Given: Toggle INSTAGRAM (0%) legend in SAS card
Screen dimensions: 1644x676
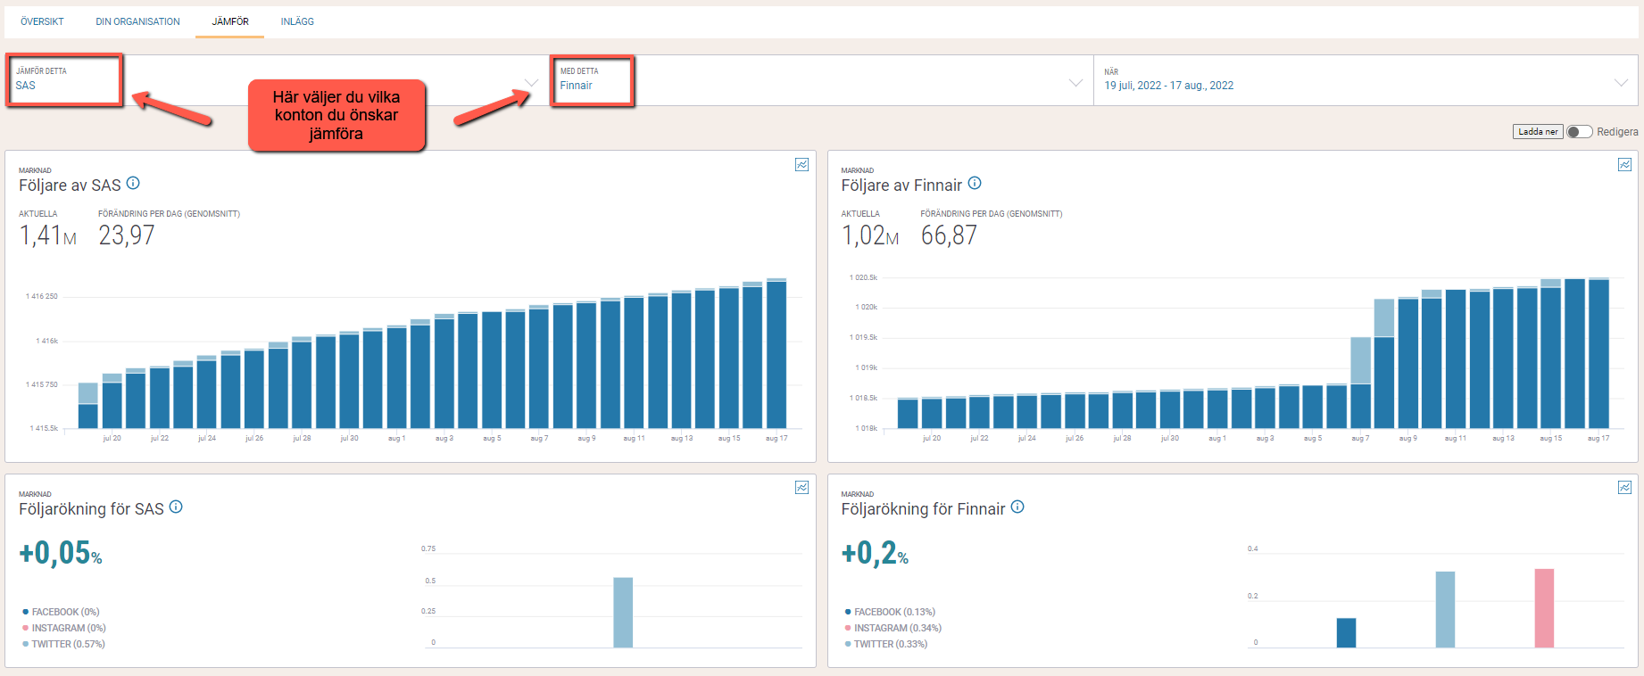Looking at the screenshot, I should 64,628.
